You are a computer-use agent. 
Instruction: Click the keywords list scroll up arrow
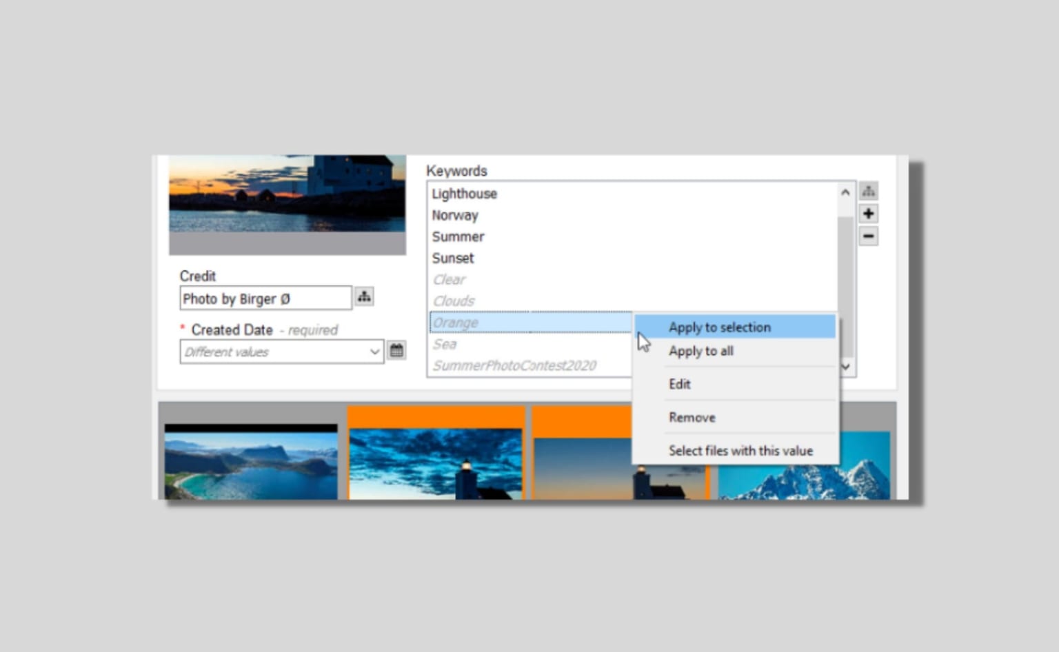click(845, 192)
